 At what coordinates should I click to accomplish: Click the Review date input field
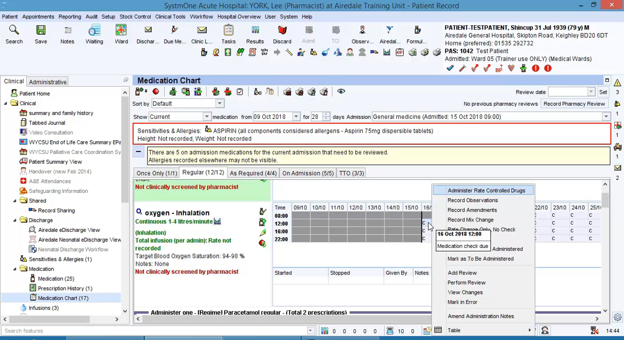[568, 92]
